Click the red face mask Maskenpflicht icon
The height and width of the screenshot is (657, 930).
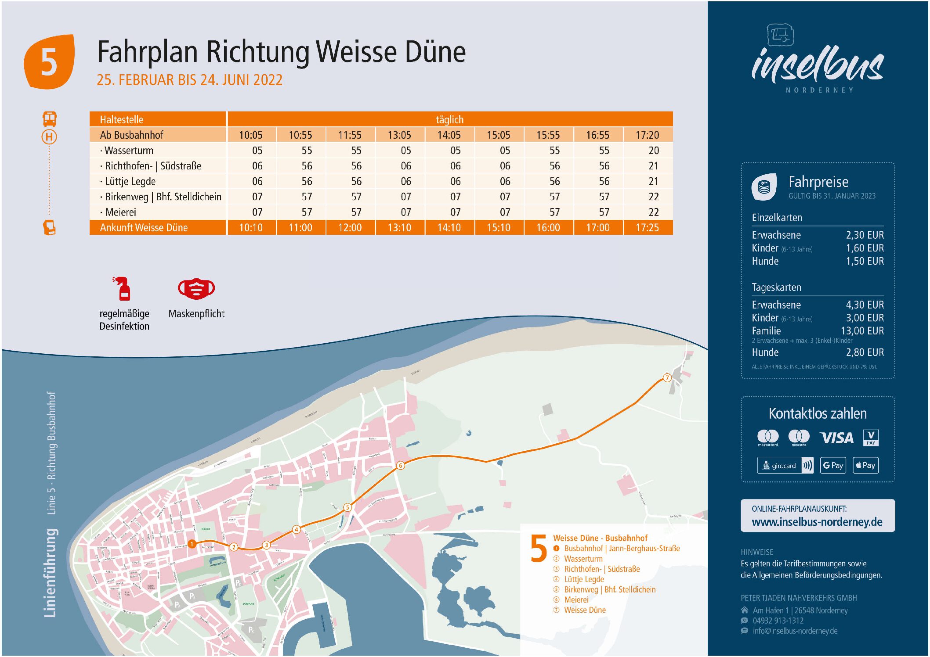click(196, 289)
